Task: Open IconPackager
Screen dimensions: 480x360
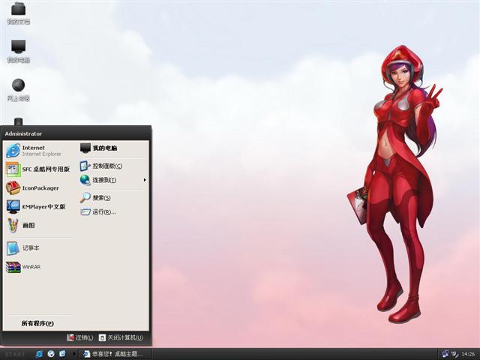Action: pos(39,188)
